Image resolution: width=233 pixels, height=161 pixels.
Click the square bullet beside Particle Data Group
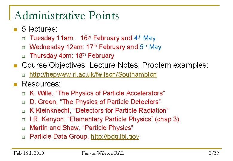pyautogui.click(x=24, y=137)
